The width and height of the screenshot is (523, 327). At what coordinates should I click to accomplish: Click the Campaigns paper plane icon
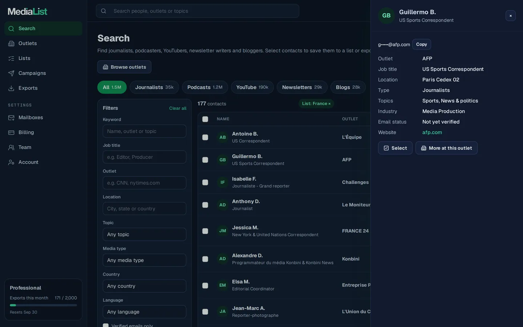point(11,73)
